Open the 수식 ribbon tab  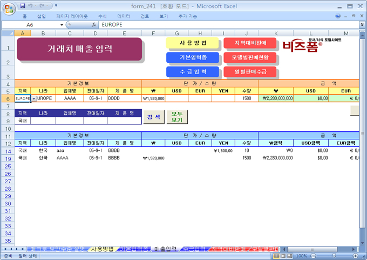pyautogui.click(x=102, y=16)
